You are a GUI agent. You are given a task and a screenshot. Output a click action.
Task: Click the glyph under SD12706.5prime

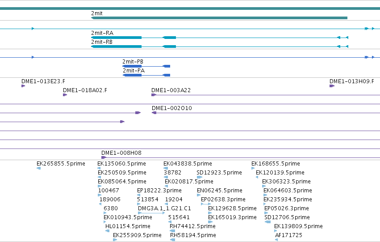tap(267, 222)
